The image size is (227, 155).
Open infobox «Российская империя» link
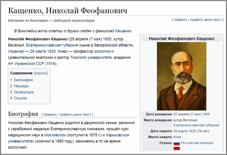tap(197, 143)
